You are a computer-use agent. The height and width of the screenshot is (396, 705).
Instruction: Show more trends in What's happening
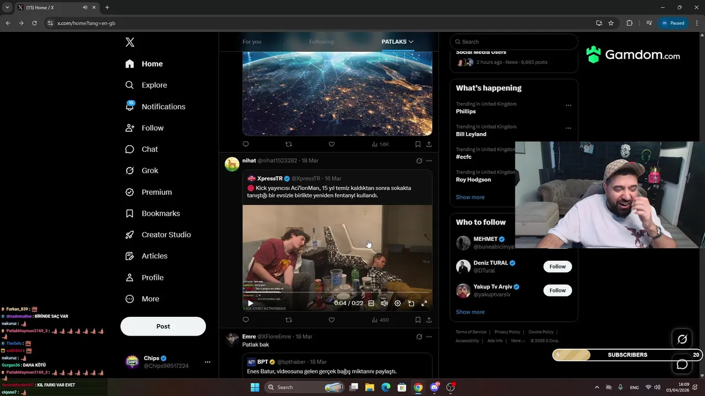pyautogui.click(x=470, y=197)
